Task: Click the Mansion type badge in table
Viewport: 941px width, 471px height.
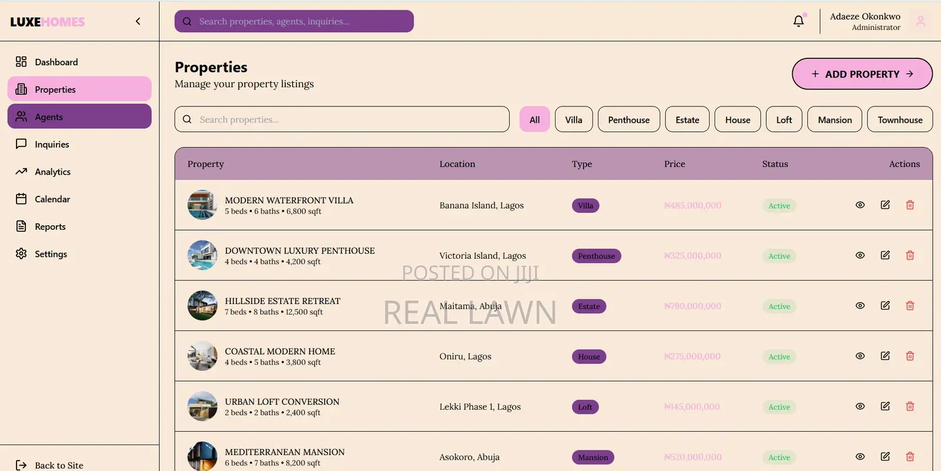Action: [x=593, y=457]
